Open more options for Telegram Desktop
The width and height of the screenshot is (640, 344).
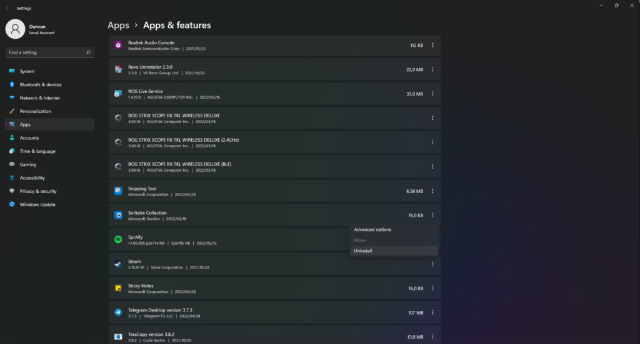coord(432,312)
